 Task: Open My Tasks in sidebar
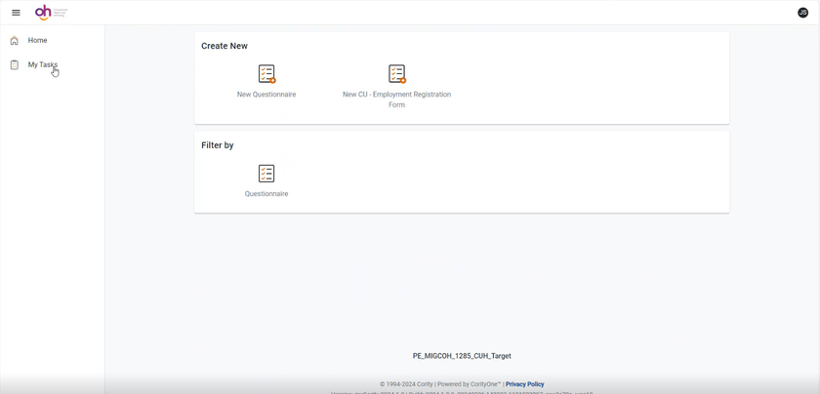(43, 64)
